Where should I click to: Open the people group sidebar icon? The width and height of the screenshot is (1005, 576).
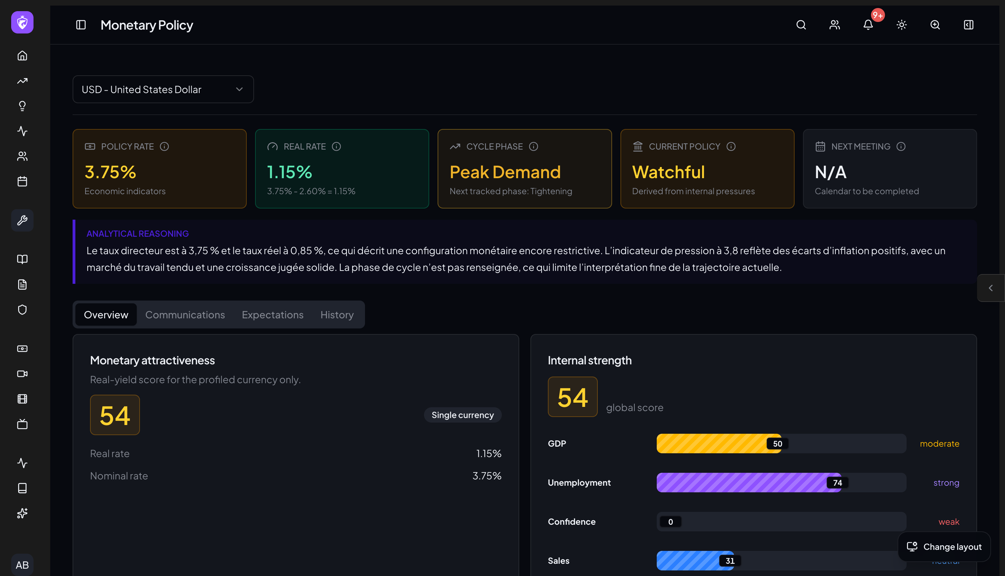[22, 156]
